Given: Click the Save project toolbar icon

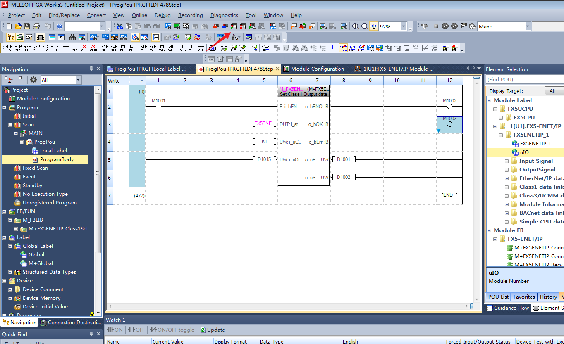Looking at the screenshot, I should click(x=27, y=26).
